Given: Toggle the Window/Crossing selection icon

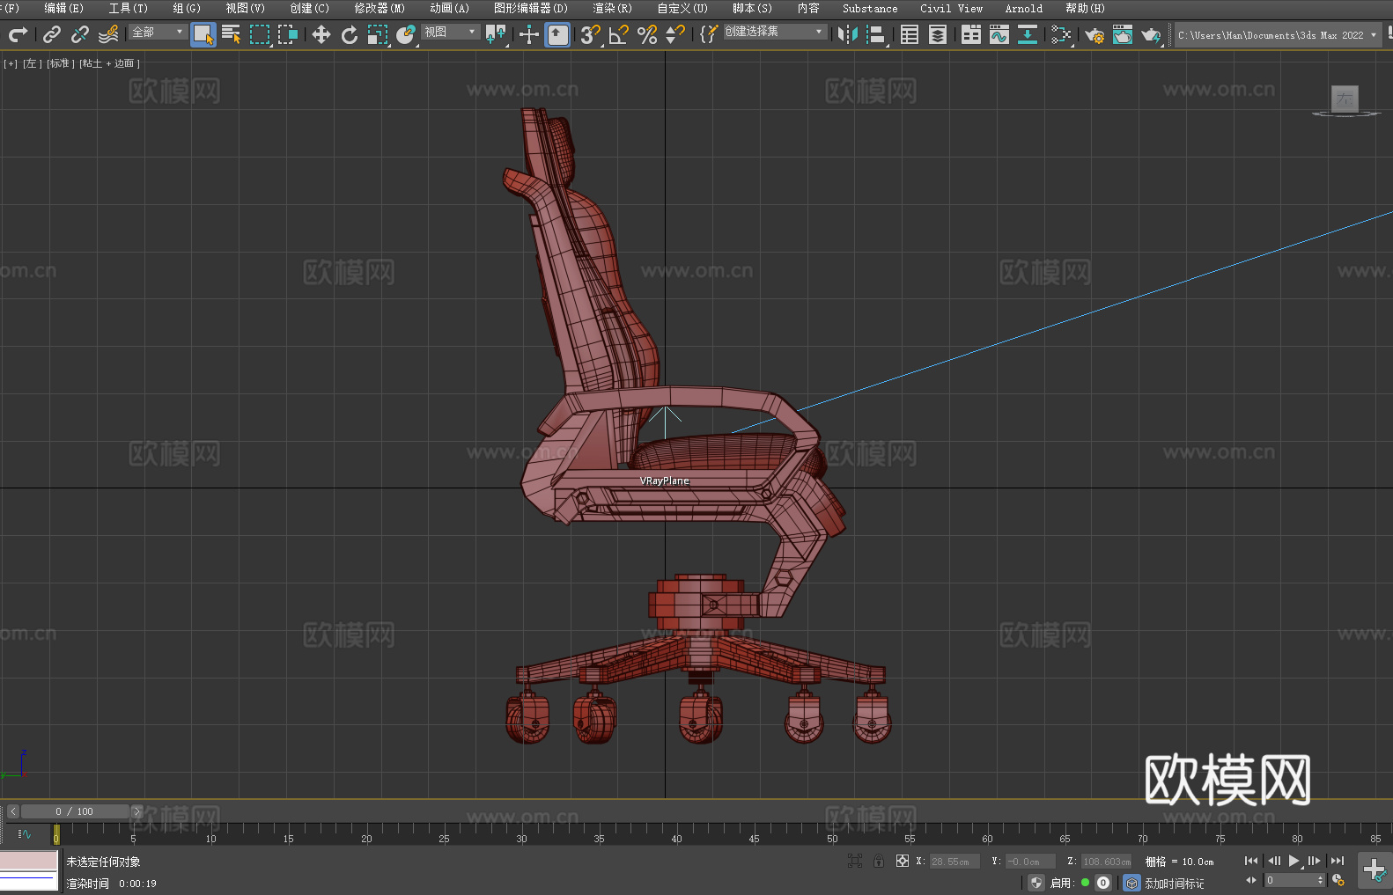Looking at the screenshot, I should pos(288,34).
